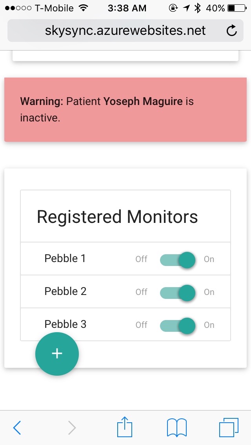Tap the On label beside Pebble 2
The height and width of the screenshot is (445, 251).
209,292
